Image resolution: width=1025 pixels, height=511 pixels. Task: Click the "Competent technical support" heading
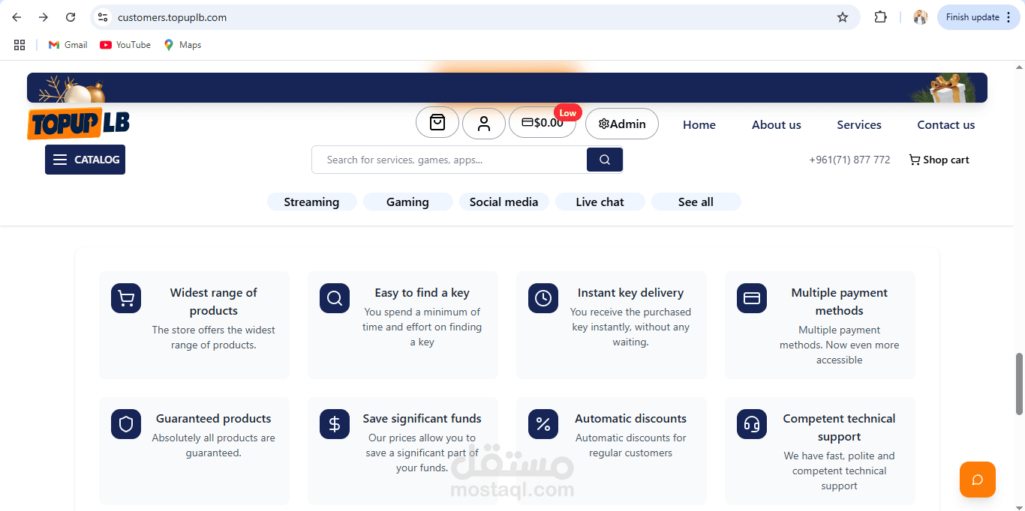(x=839, y=428)
